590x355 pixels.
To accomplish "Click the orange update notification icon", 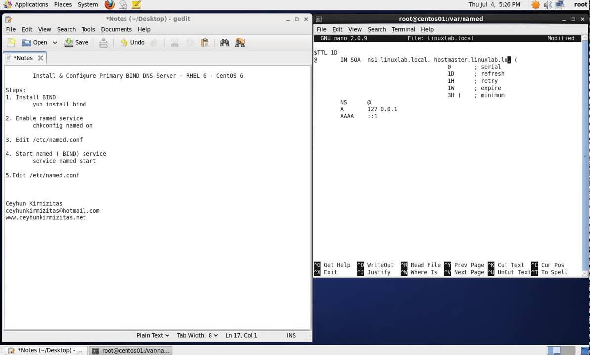I will 535,4.
